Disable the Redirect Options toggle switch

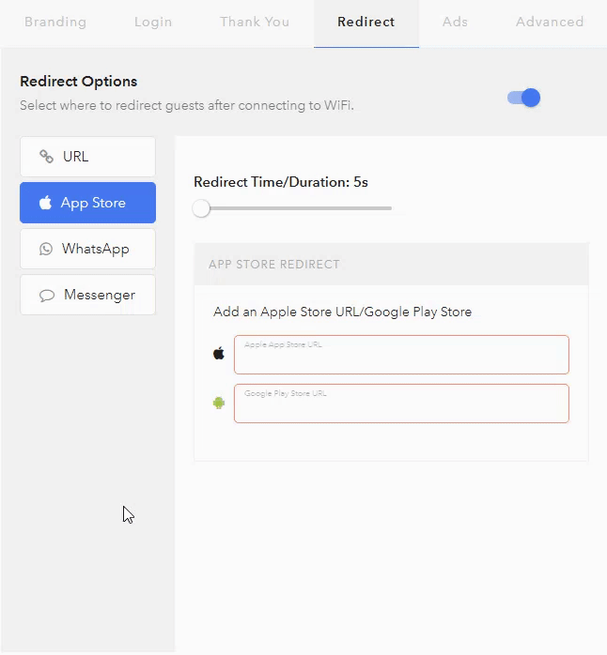pos(523,98)
